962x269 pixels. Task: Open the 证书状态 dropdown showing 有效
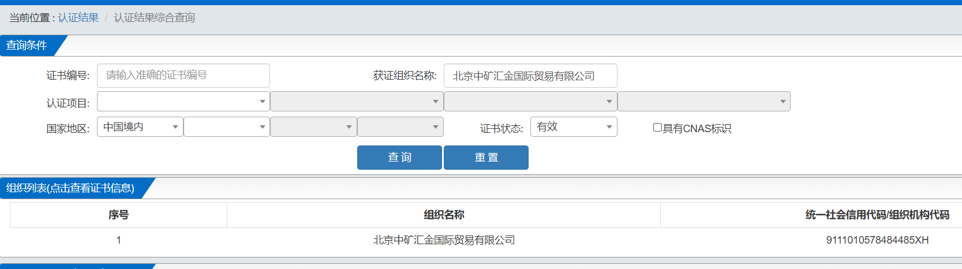tap(574, 127)
